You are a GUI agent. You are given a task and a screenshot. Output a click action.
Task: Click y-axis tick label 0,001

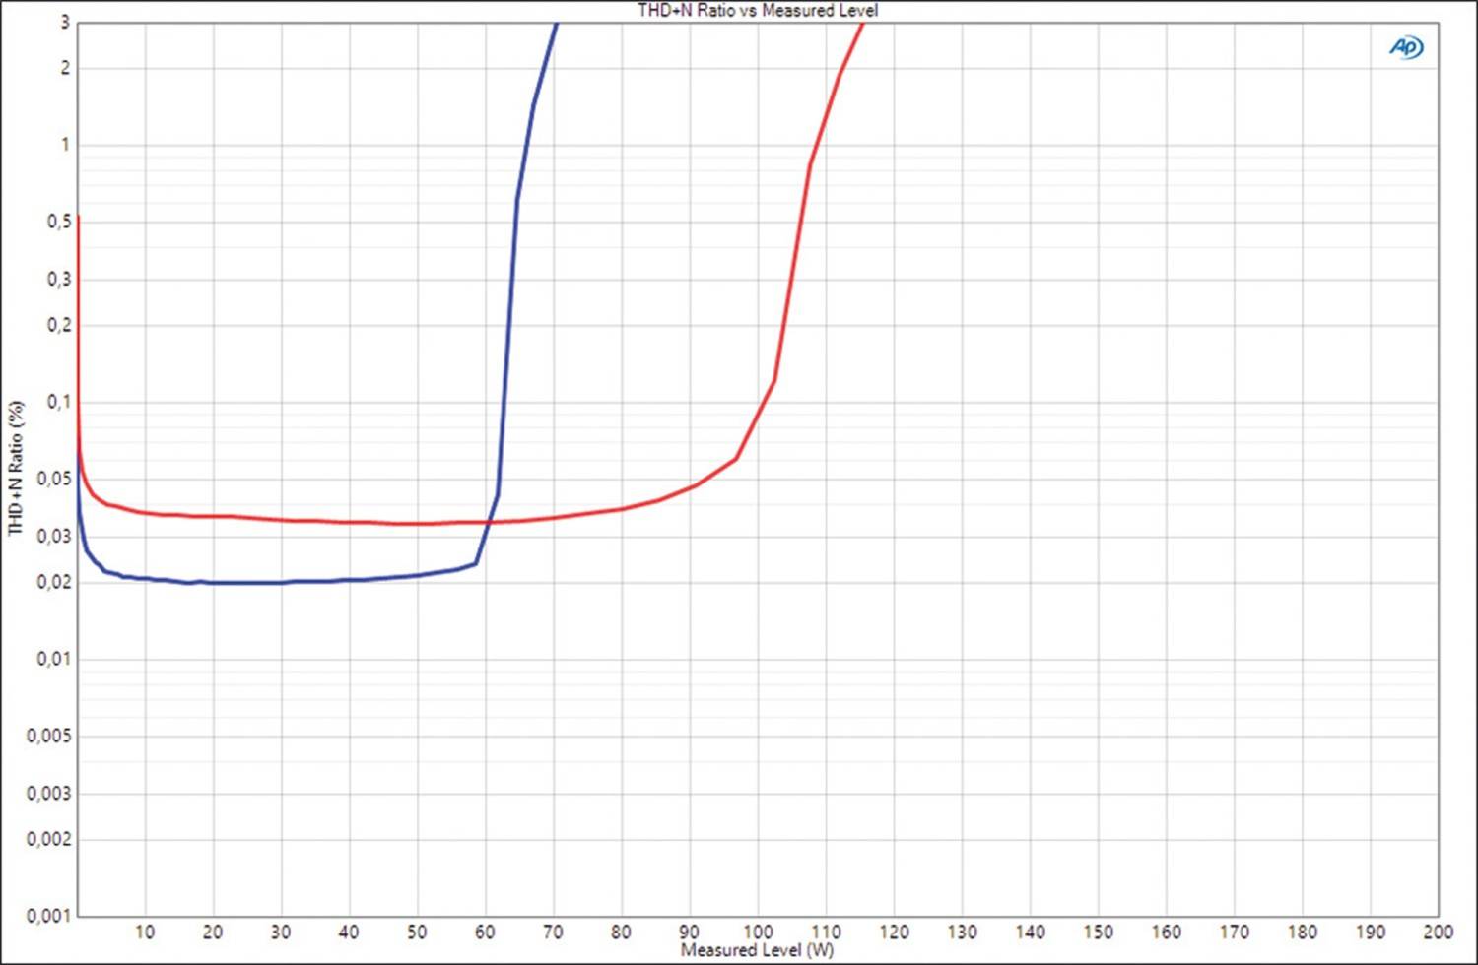[49, 916]
